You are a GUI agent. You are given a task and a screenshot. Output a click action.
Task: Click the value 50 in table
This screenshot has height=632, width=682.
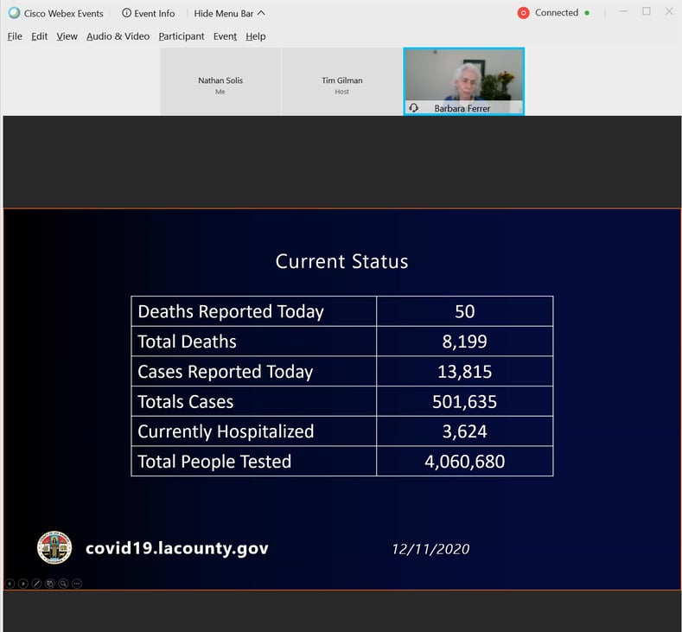click(464, 311)
